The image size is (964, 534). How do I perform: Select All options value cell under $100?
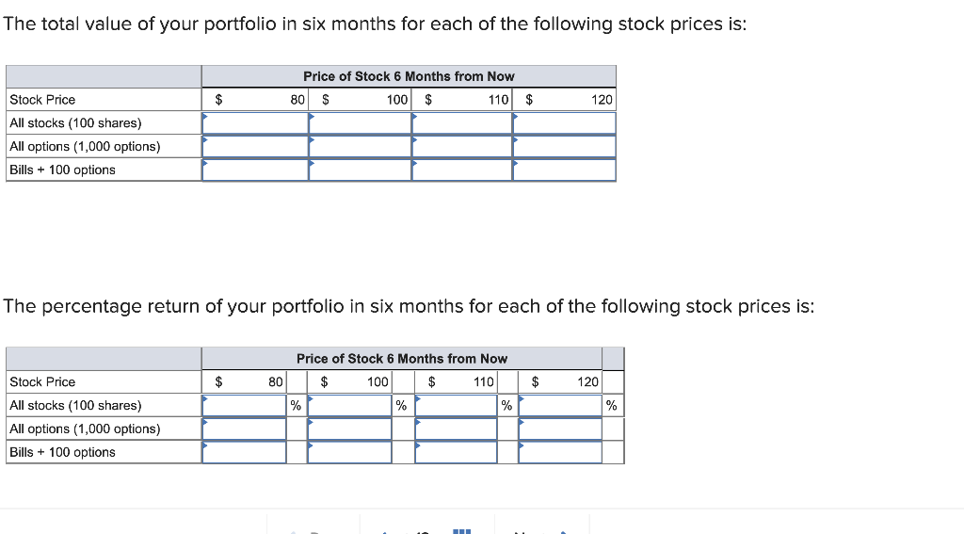[x=360, y=147]
